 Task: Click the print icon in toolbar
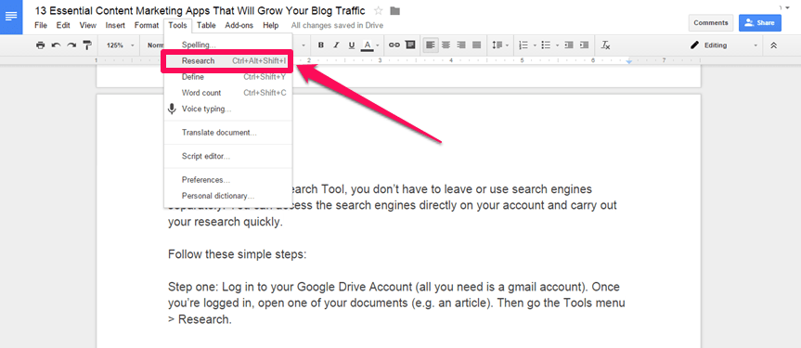(x=40, y=45)
